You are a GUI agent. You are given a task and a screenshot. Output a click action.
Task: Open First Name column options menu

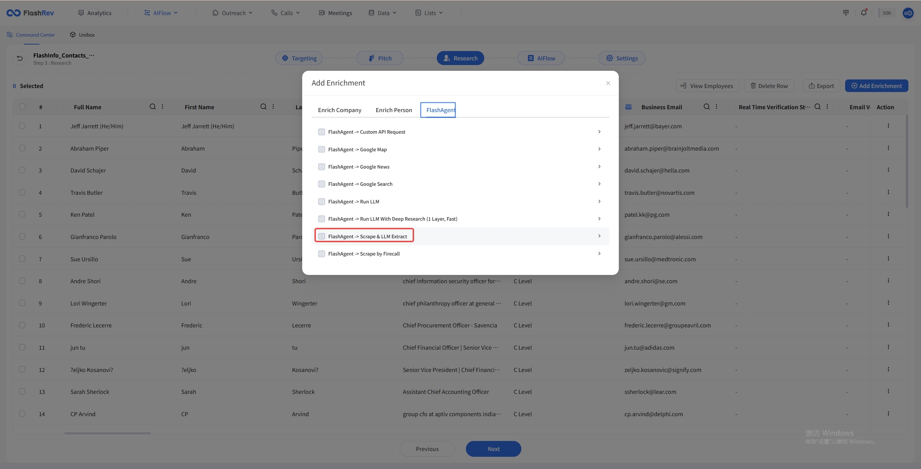point(273,107)
